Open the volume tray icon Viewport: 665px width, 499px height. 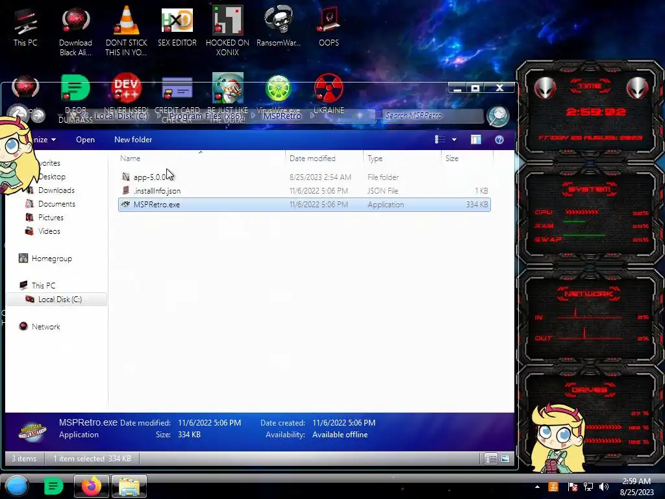pos(604,487)
